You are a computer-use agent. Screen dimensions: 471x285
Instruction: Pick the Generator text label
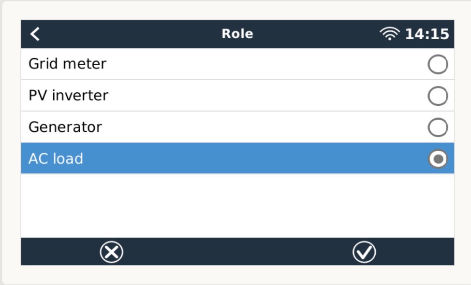pos(65,127)
